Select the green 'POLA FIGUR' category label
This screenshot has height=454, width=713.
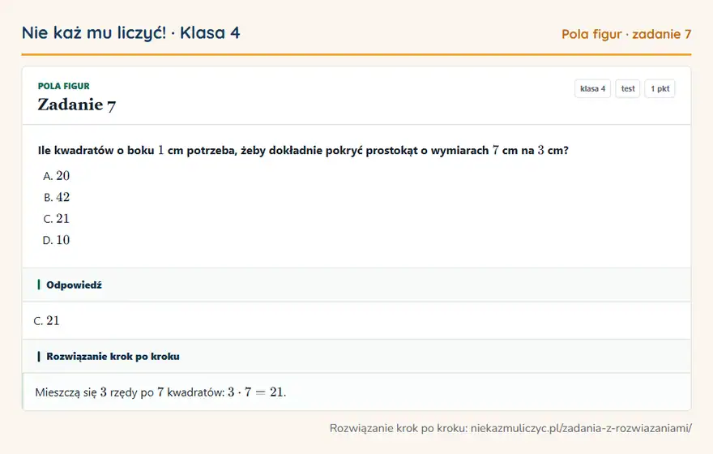coord(64,86)
